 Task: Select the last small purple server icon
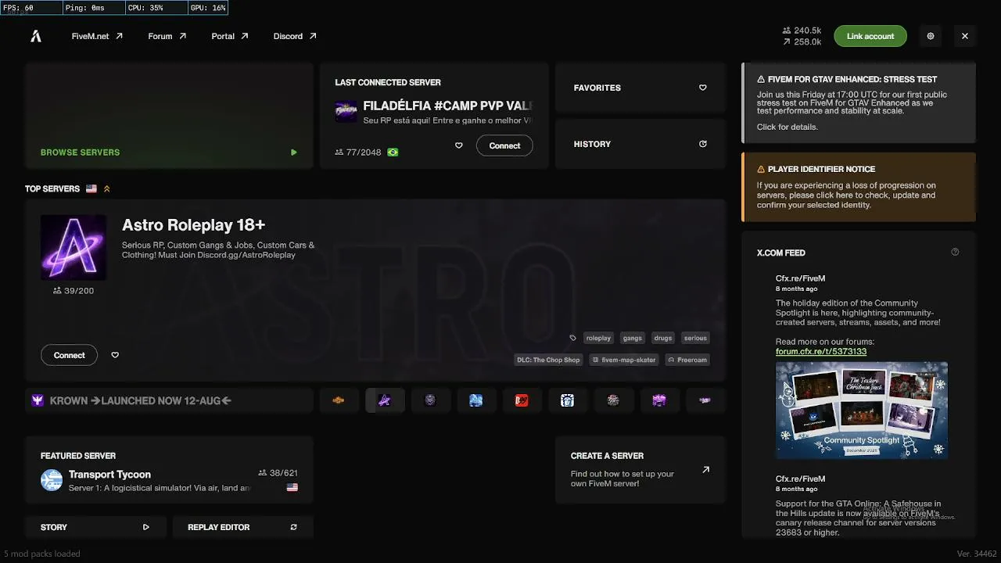tap(705, 400)
